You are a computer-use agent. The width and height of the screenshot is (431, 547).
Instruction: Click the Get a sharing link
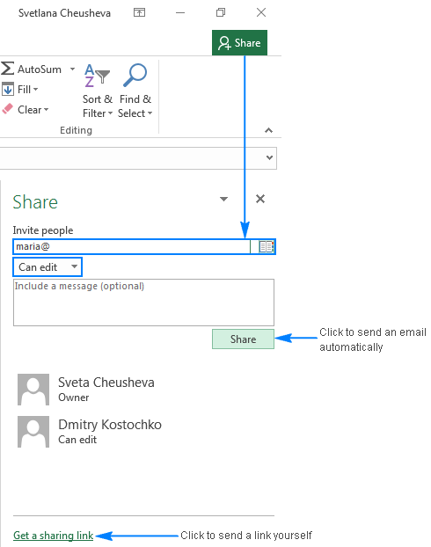pos(53,536)
